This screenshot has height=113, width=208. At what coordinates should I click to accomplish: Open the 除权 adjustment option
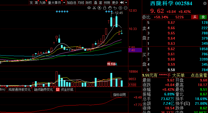pos(89,3)
